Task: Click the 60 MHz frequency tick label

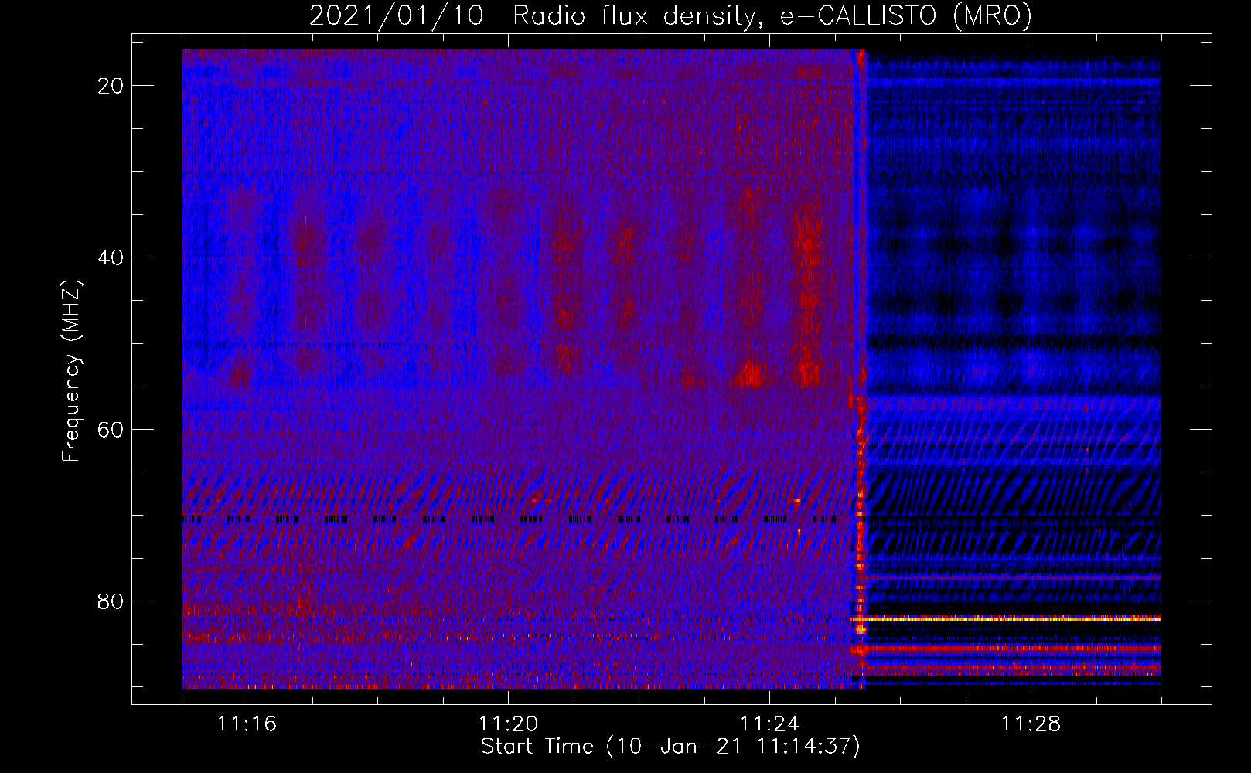Action: [111, 429]
